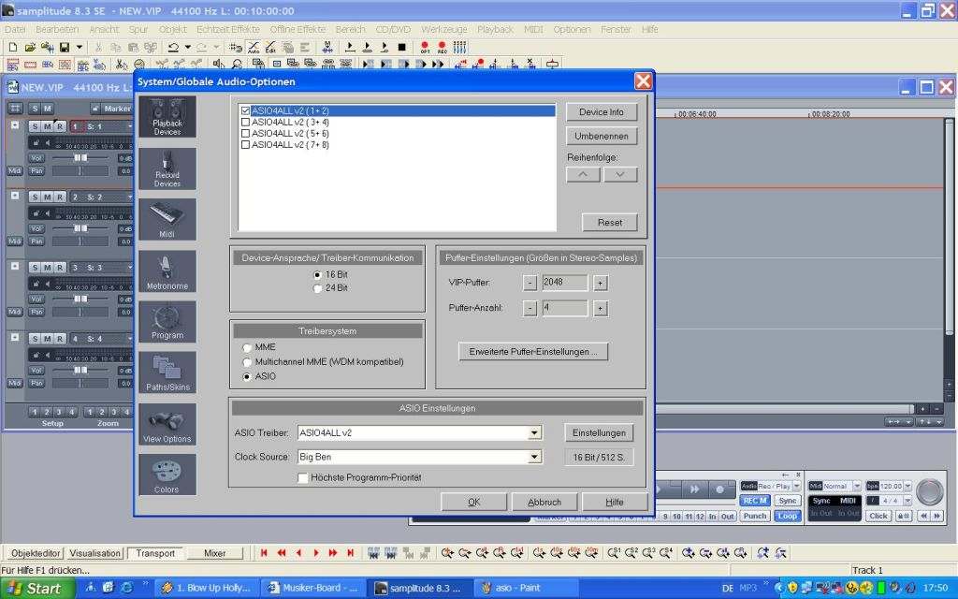This screenshot has height=599, width=958.
Task: Check ASIO4ALL v2 (5+ 6) device
Action: click(246, 133)
